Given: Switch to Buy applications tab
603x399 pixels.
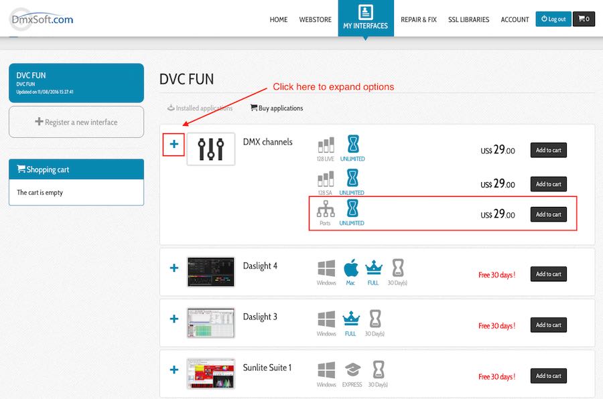Looking at the screenshot, I should coord(277,108).
